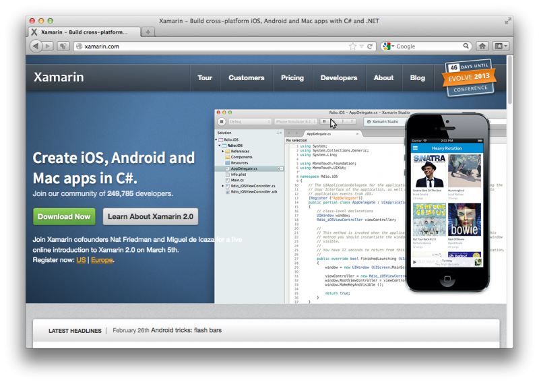Click the toolbar icon beside forward arrow
Viewport: 539px width, 384px height.
pos(63,46)
